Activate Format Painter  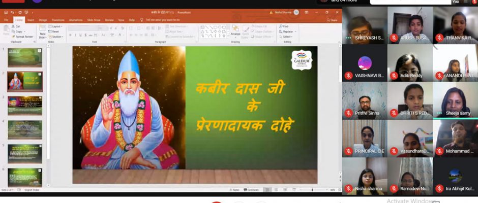tap(22, 37)
